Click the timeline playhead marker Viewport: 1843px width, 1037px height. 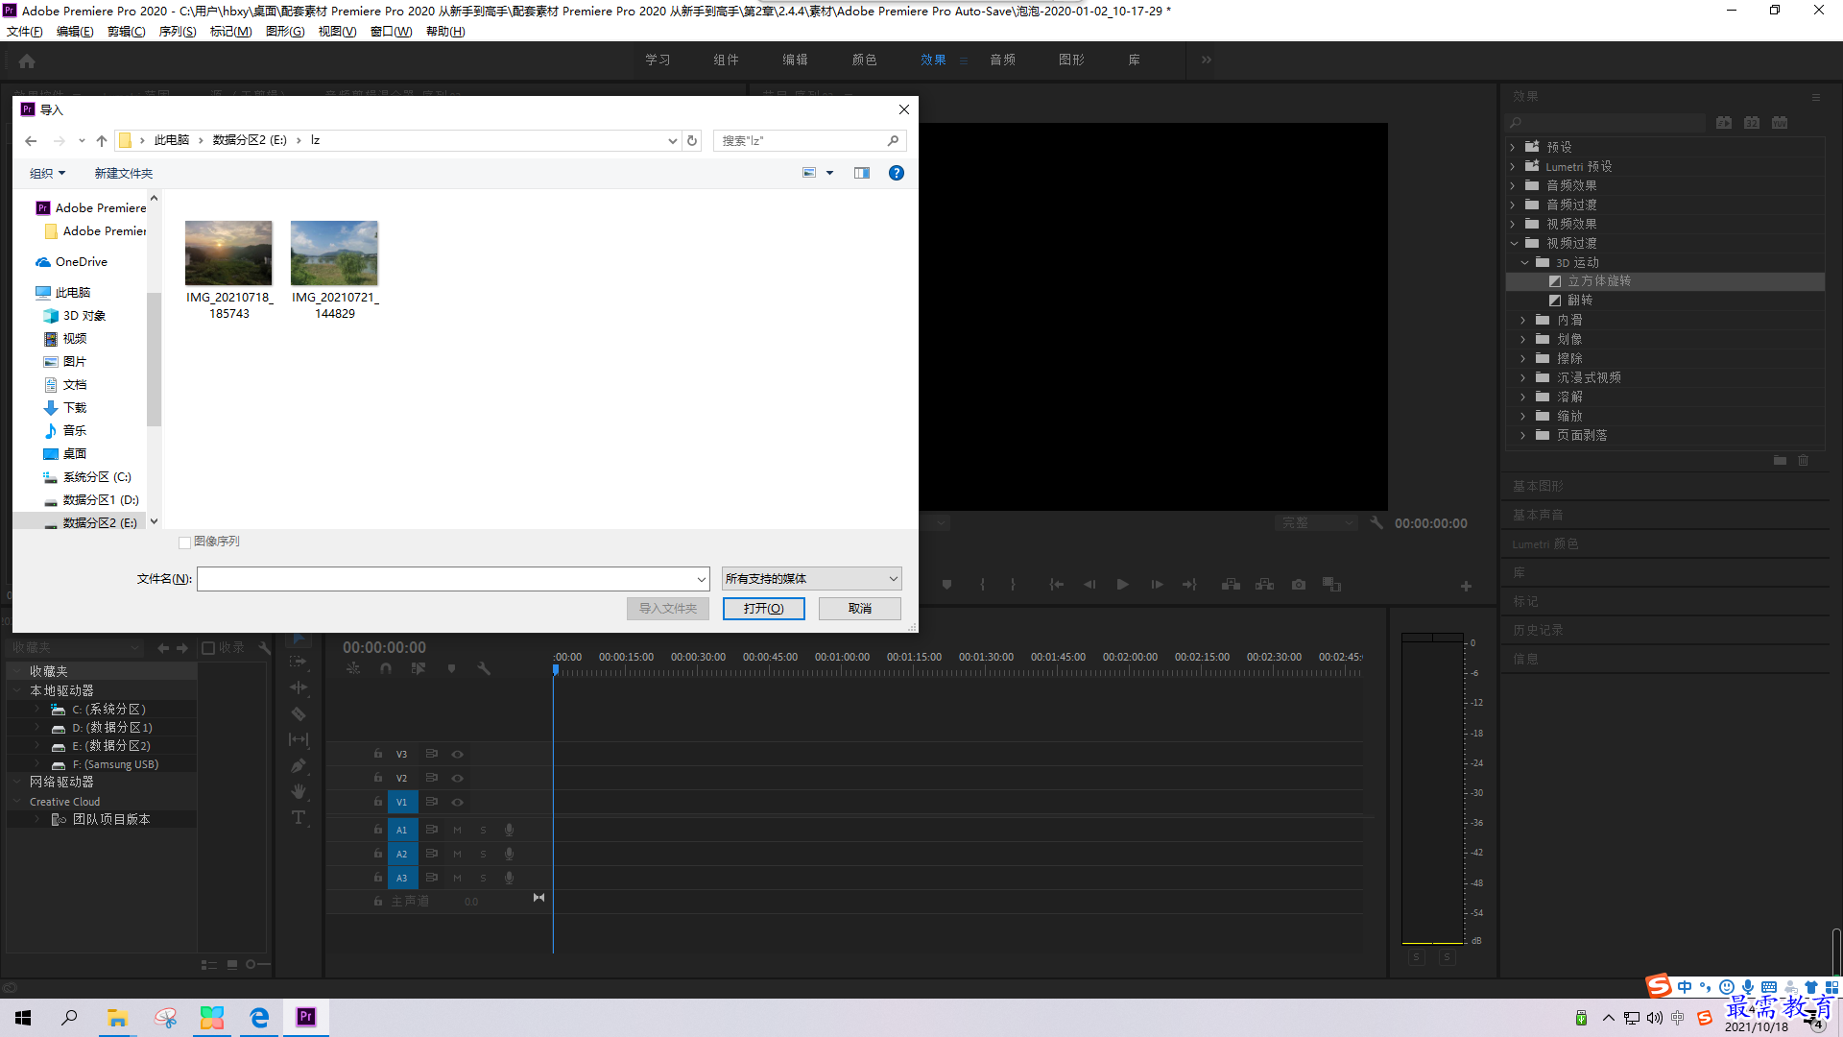pos(555,669)
